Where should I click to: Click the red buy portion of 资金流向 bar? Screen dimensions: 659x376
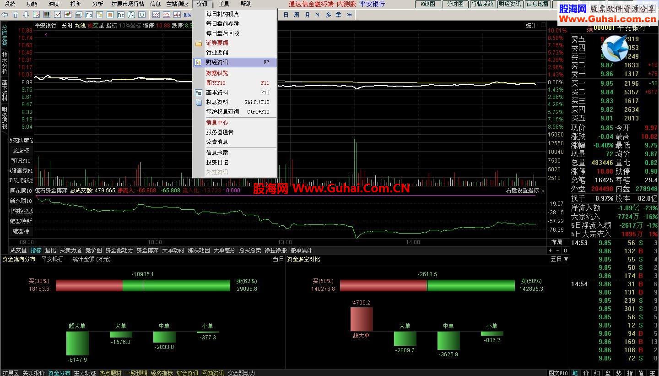coord(89,286)
